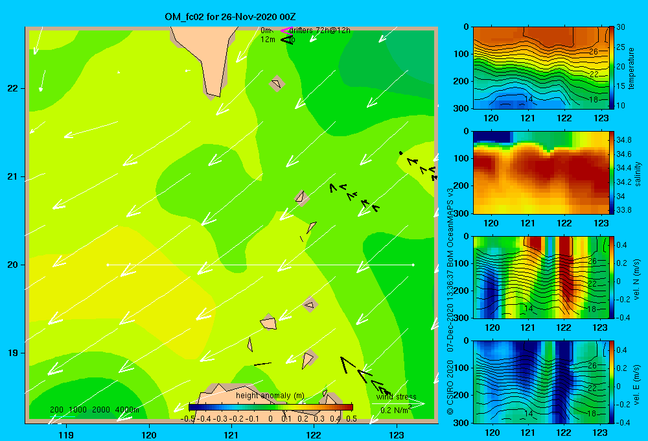Click the 34.4 value on salinity scale
648x441 pixels.
[623, 168]
